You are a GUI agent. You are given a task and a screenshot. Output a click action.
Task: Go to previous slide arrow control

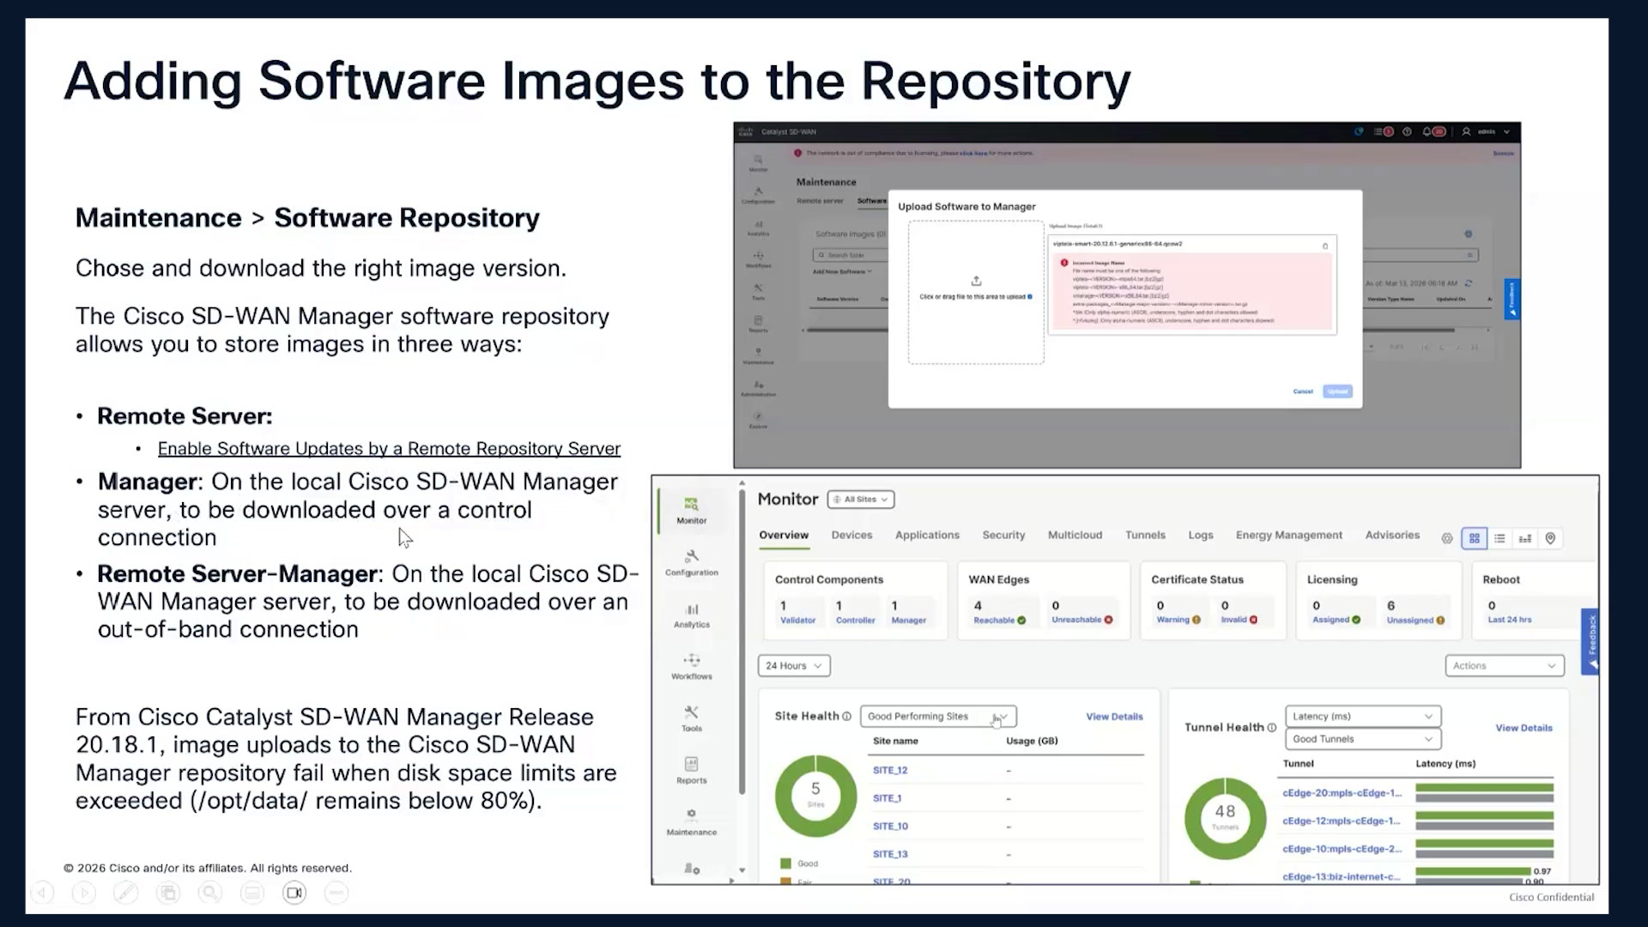(x=42, y=893)
